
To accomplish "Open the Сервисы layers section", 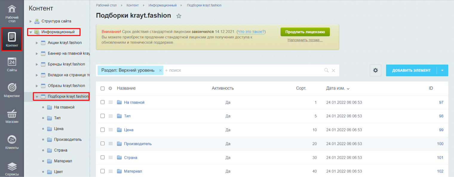I will 12,169.
